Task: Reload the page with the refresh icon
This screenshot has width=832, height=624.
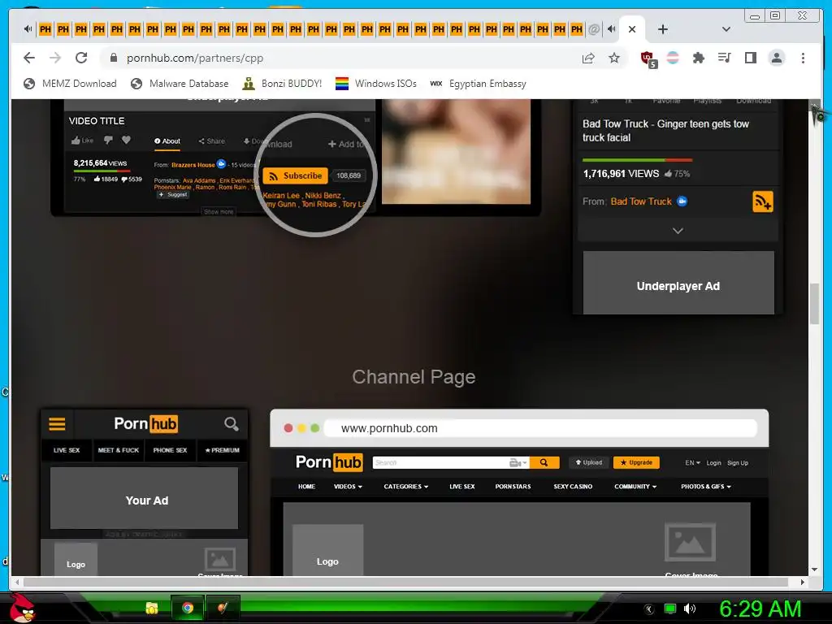Action: (81, 58)
